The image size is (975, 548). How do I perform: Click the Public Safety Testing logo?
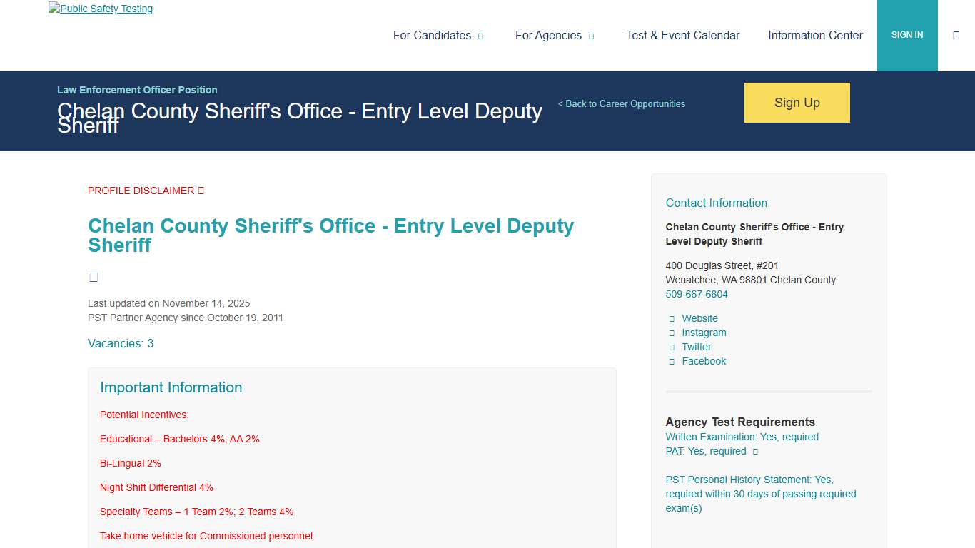click(x=100, y=9)
